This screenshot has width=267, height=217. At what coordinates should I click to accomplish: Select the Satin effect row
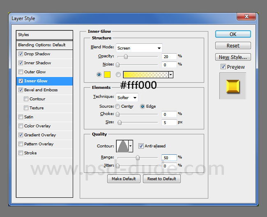click(44, 117)
